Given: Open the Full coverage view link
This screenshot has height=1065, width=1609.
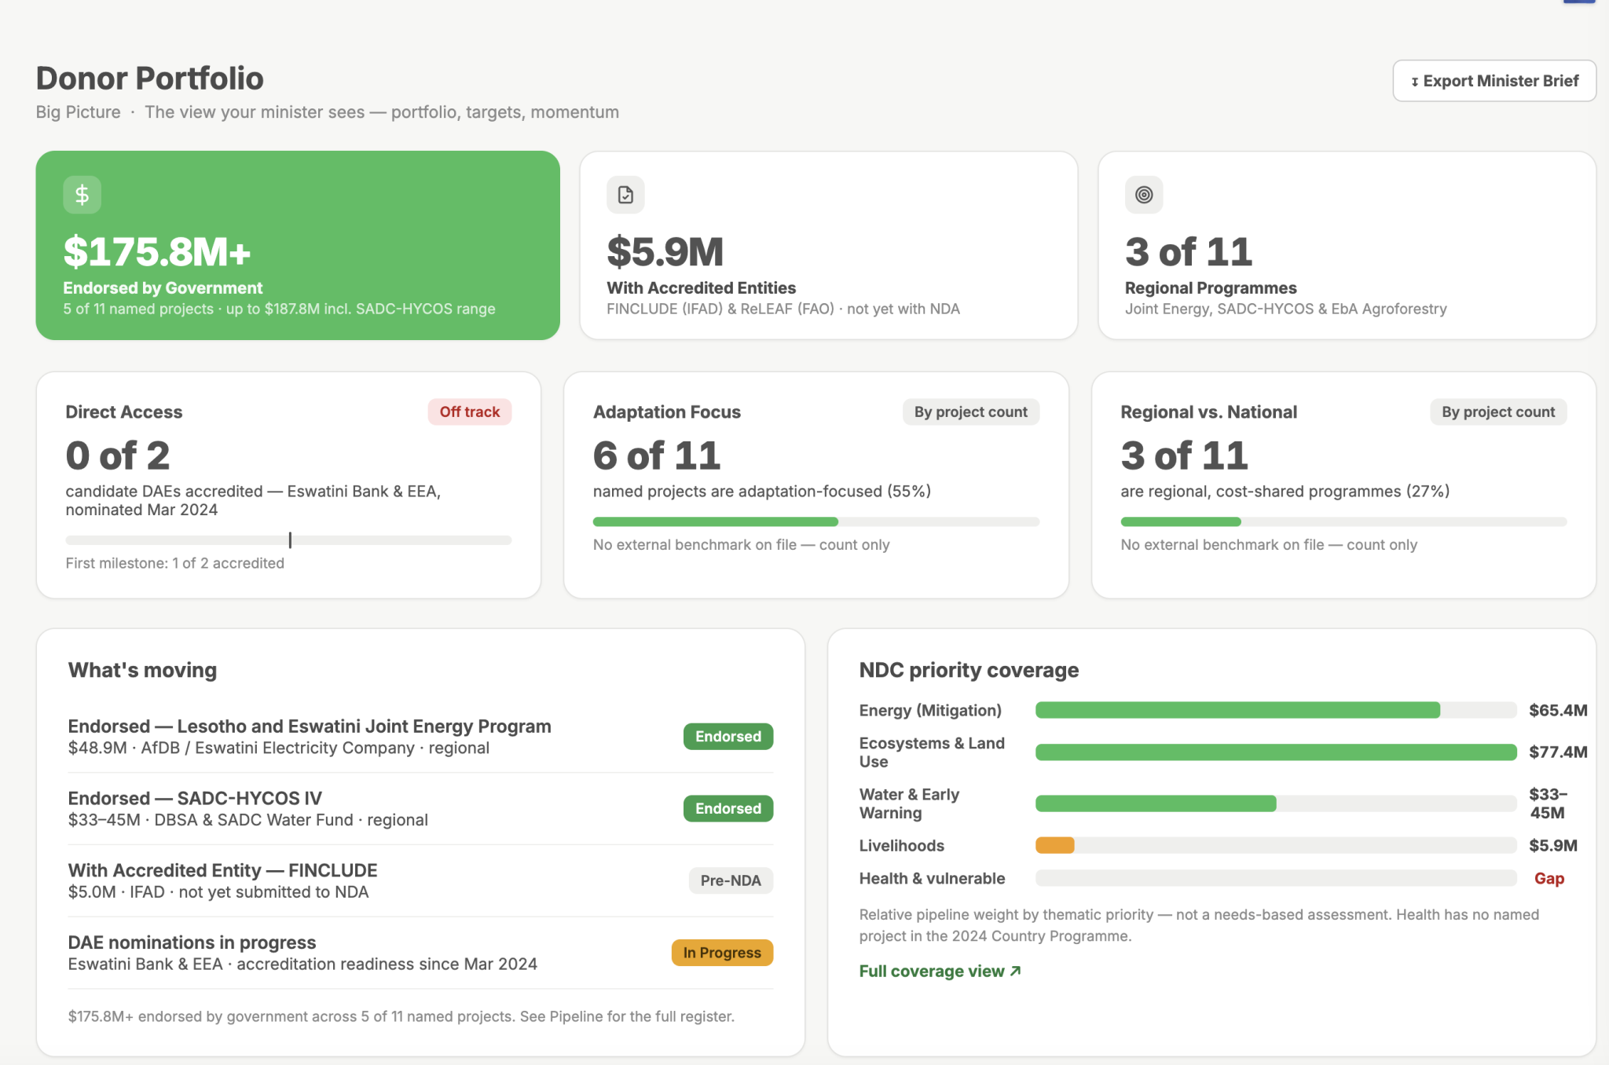Looking at the screenshot, I should pyautogui.click(x=940, y=971).
